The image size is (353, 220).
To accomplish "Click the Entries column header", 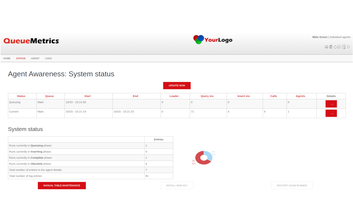I will [x=159, y=139].
